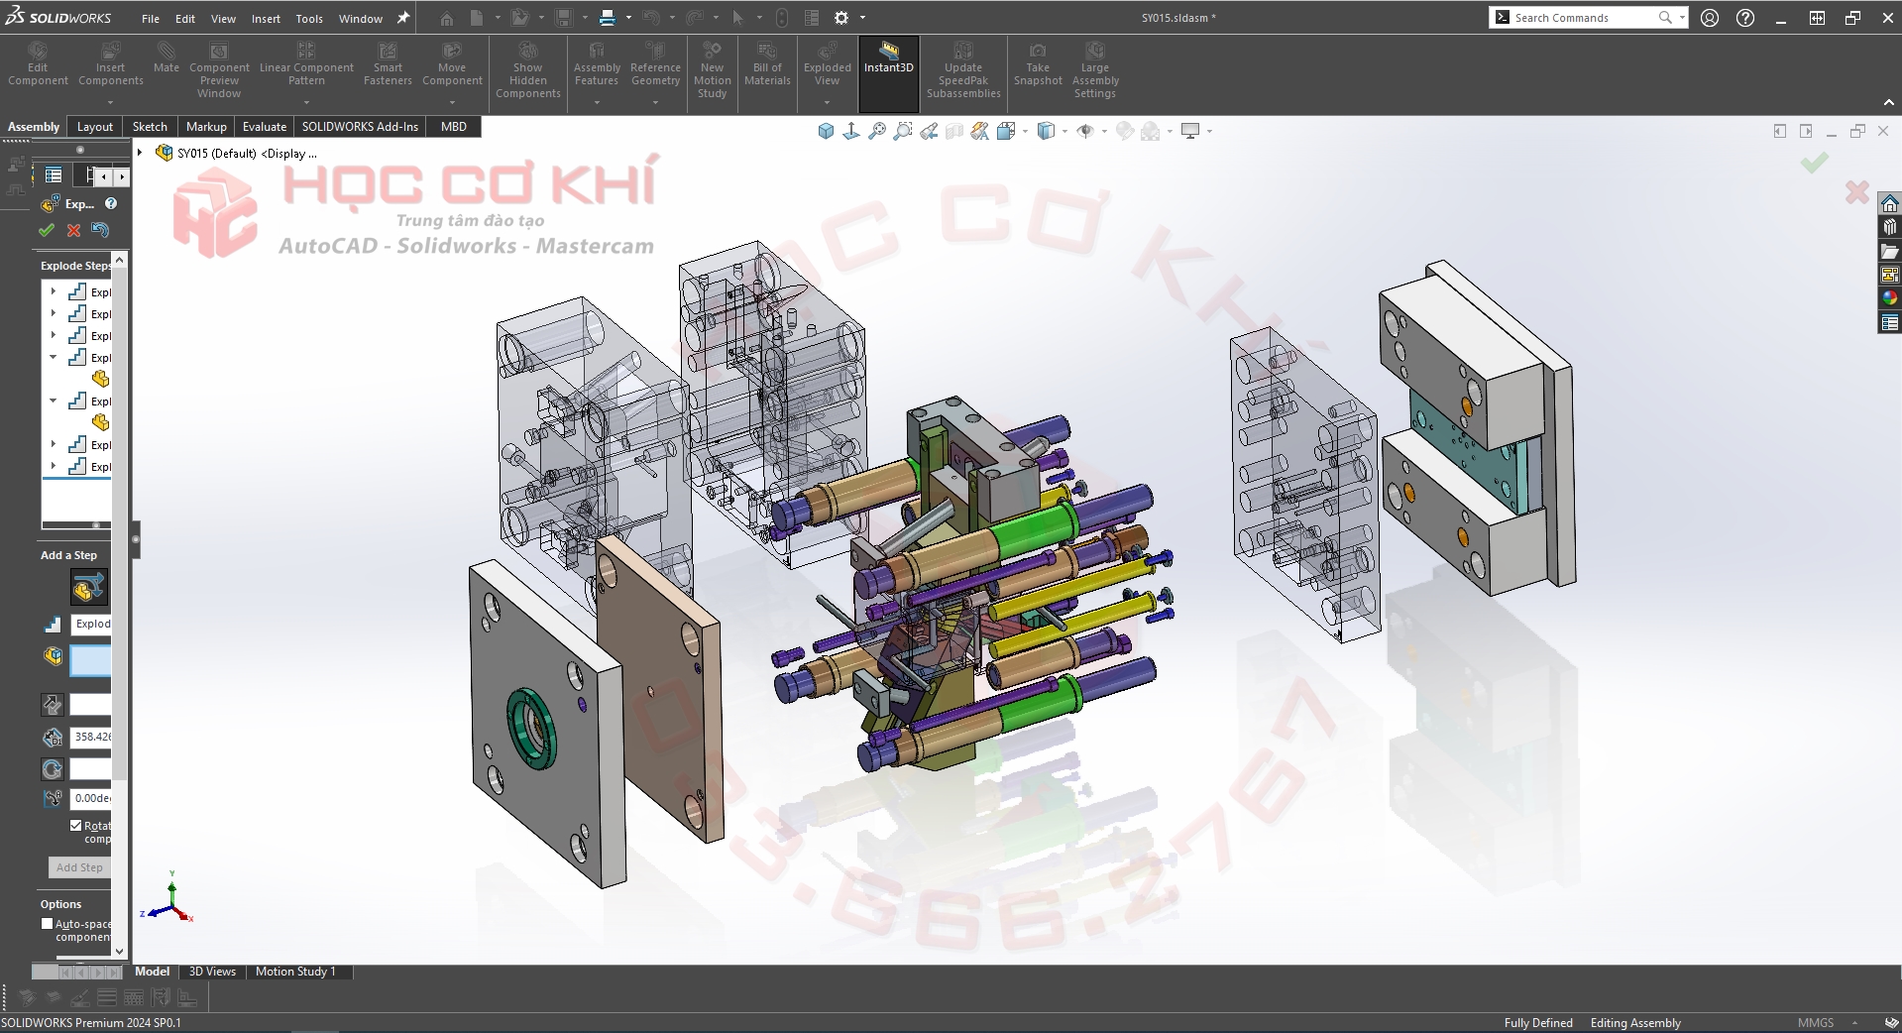Click the Previous View icon

point(929,131)
